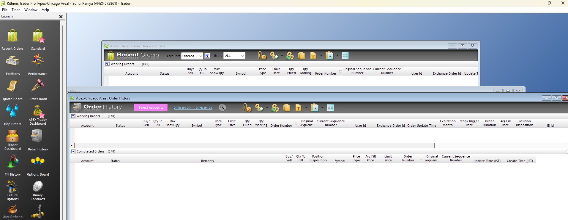Open the 2026-04-20 - 2026-04-21 date range link

(x=193, y=108)
